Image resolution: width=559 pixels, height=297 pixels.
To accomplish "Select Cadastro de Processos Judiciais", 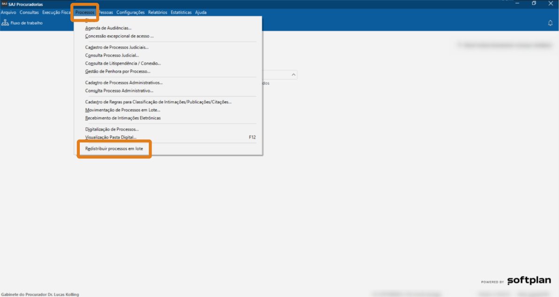I will pyautogui.click(x=117, y=47).
